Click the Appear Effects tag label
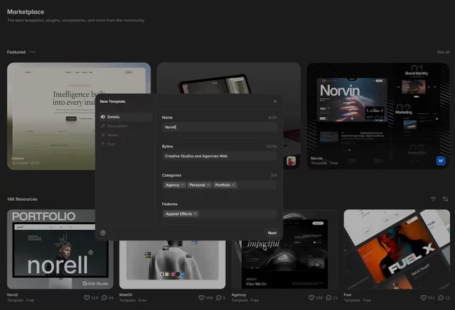This screenshot has width=455, height=310. point(178,214)
